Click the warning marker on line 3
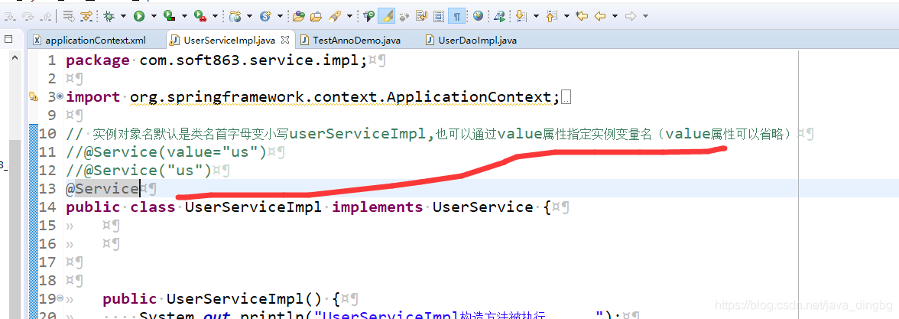This screenshot has width=899, height=319. [34, 97]
